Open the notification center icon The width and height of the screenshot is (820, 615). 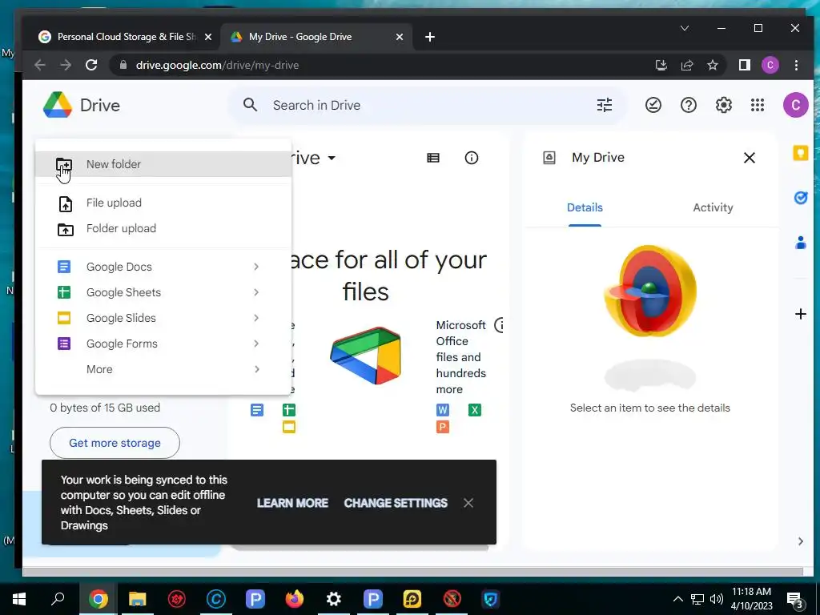pyautogui.click(x=795, y=600)
